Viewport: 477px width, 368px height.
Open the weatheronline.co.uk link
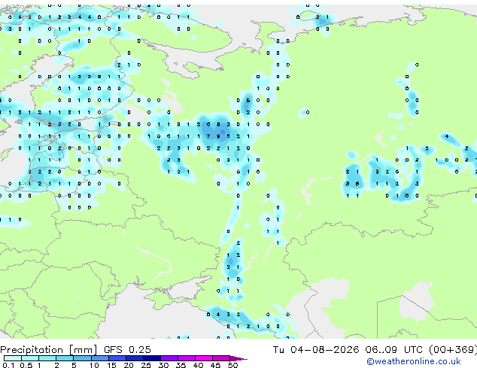(x=414, y=361)
